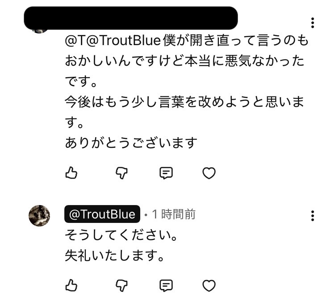This screenshot has width=335, height=302.
Task: Toggle the heart on @TroutBlue's comment
Action: click(209, 285)
